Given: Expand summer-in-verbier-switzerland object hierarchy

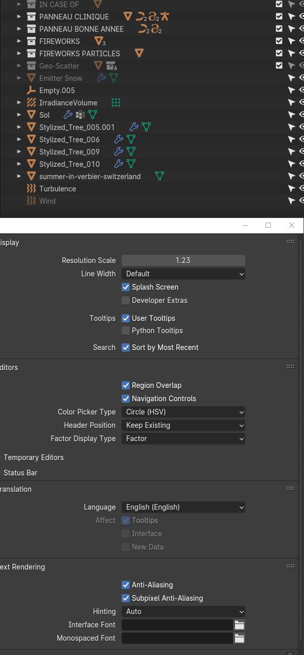Looking at the screenshot, I should [19, 176].
